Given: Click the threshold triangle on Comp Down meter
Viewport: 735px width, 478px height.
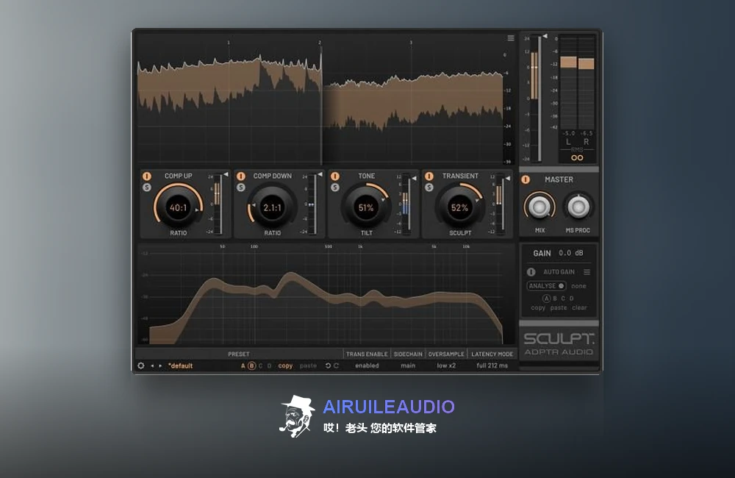Looking at the screenshot, I should pos(320,174).
